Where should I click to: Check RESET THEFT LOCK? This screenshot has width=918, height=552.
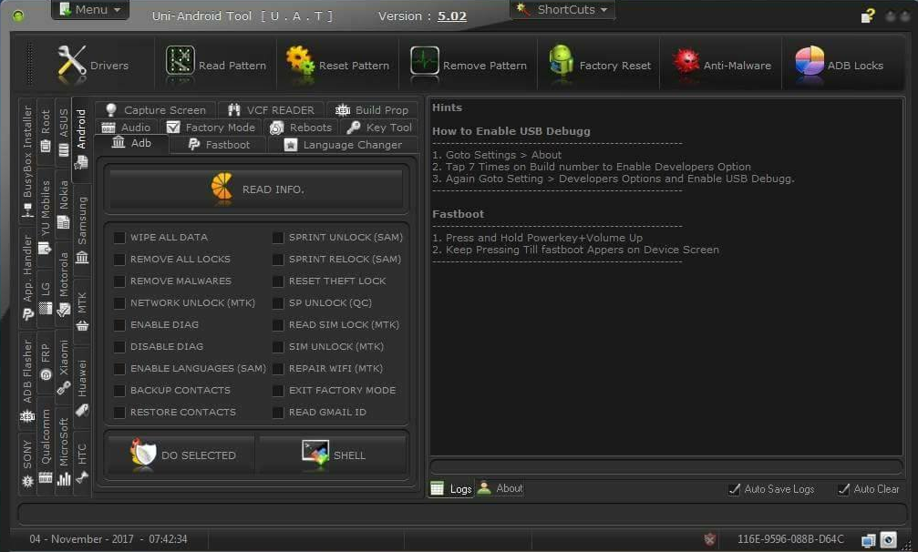point(278,281)
